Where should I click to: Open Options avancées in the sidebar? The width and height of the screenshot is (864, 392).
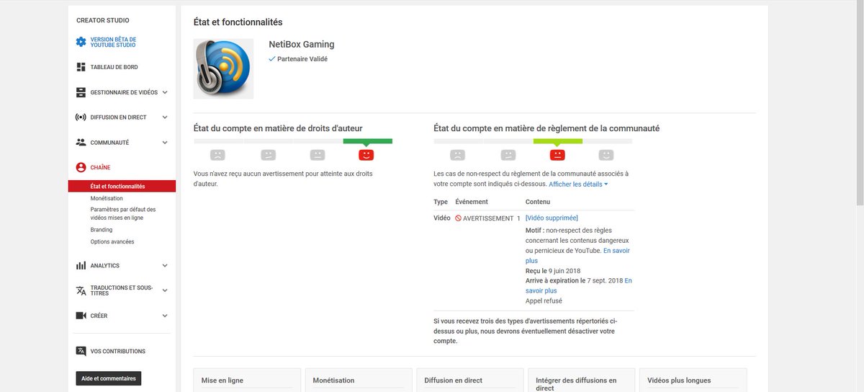tap(112, 241)
